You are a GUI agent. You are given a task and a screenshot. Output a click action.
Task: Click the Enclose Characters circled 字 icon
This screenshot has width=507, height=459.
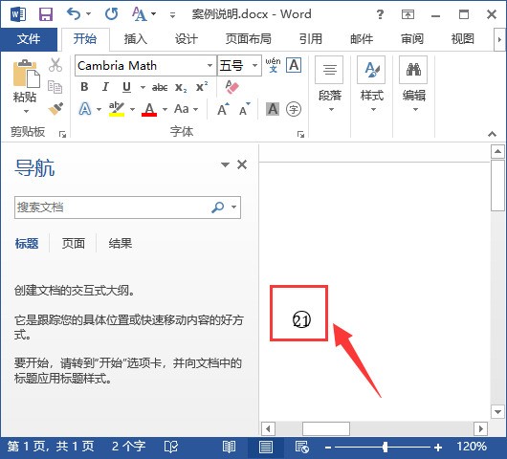[294, 109]
